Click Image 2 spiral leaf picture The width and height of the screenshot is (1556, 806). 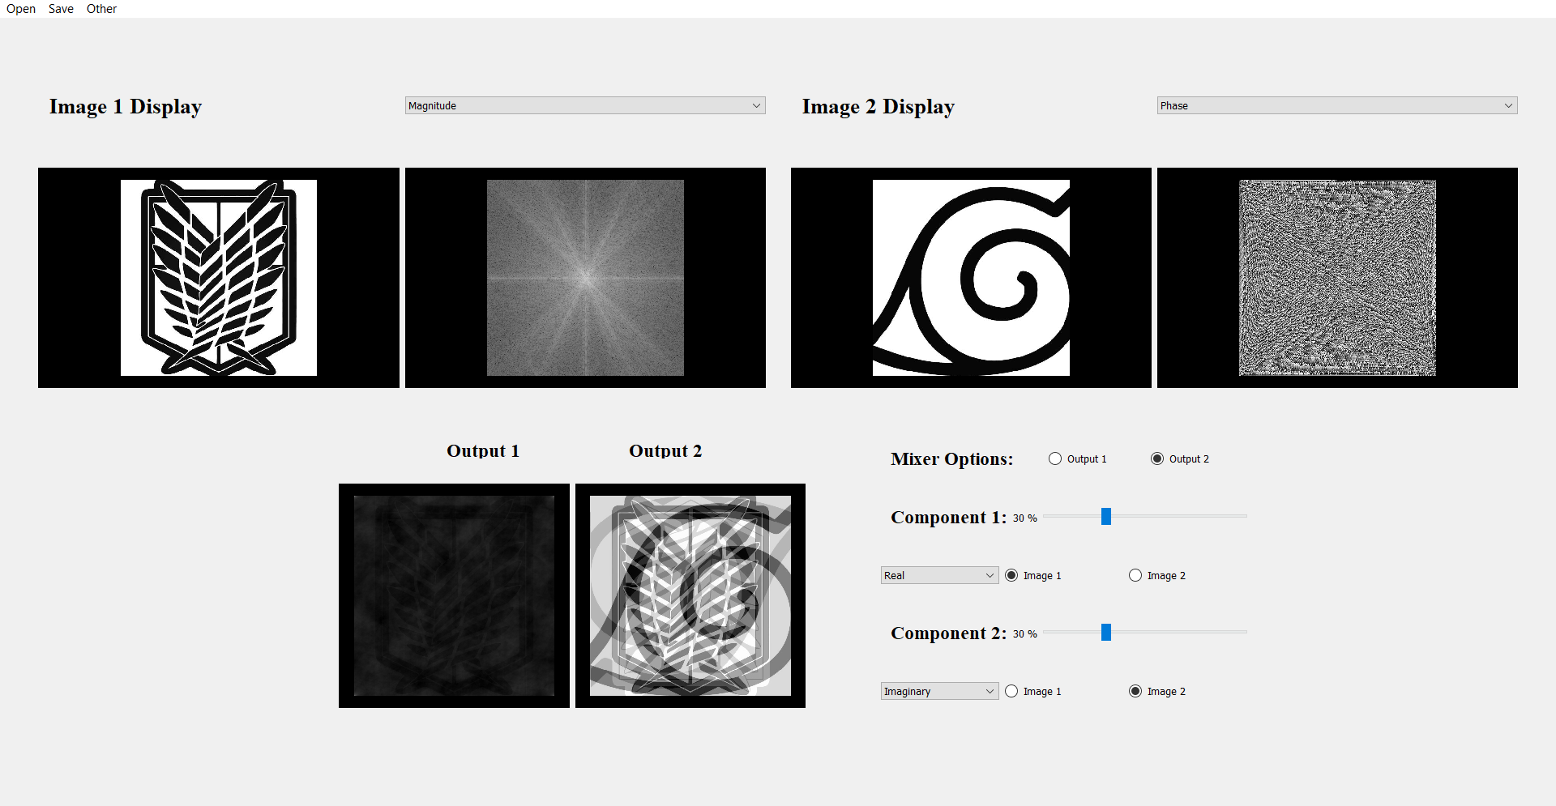971,278
